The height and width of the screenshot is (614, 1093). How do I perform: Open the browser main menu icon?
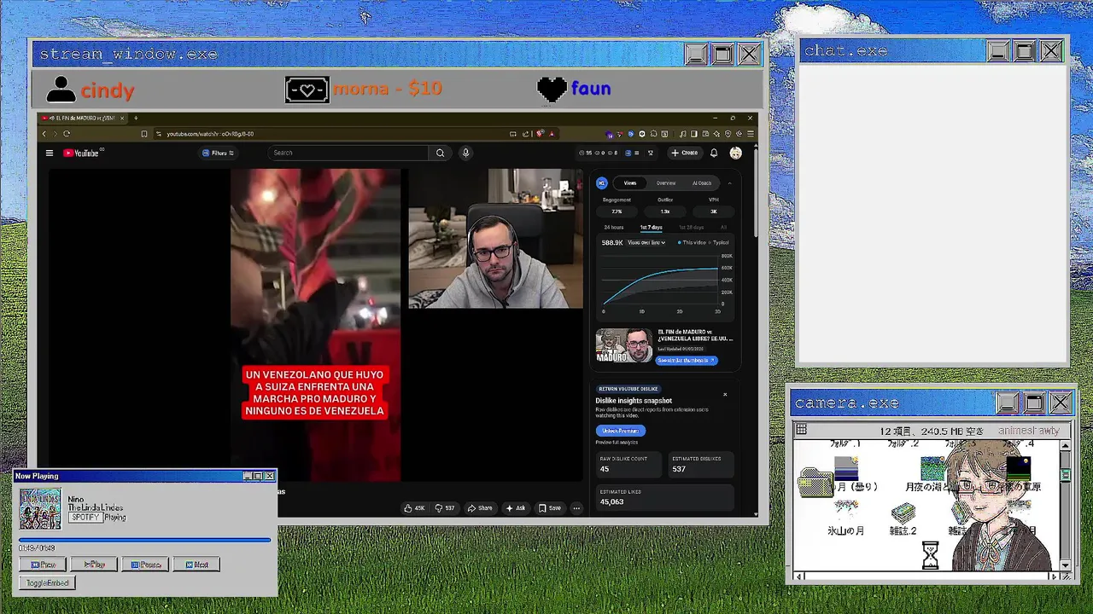751,134
